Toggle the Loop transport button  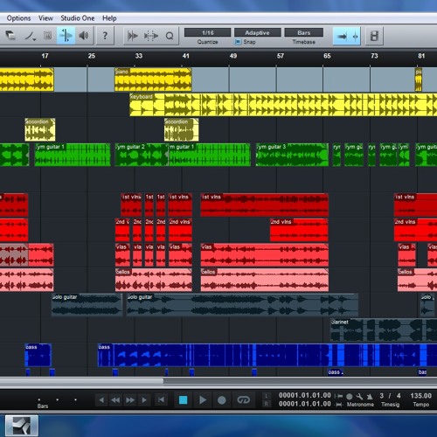(x=243, y=400)
